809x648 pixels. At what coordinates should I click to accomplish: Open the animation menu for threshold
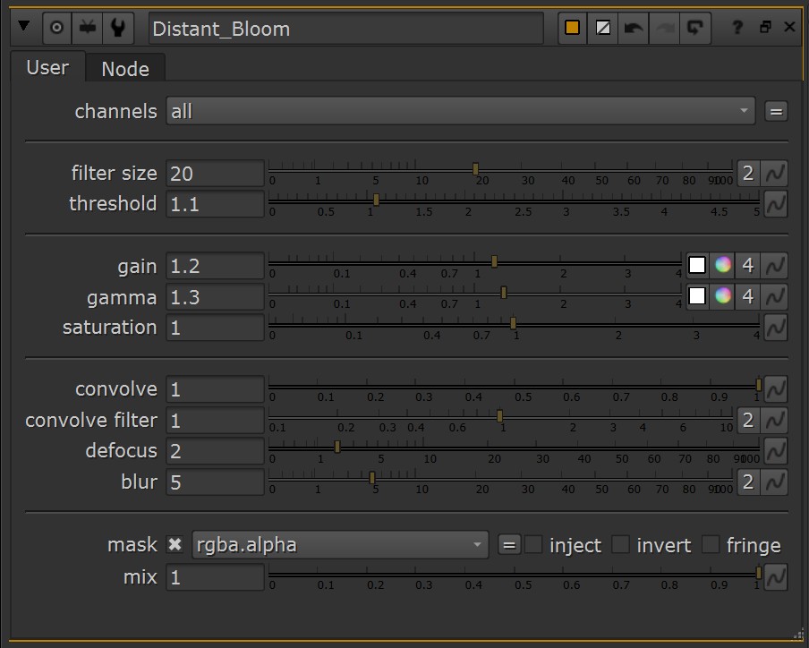coord(775,203)
